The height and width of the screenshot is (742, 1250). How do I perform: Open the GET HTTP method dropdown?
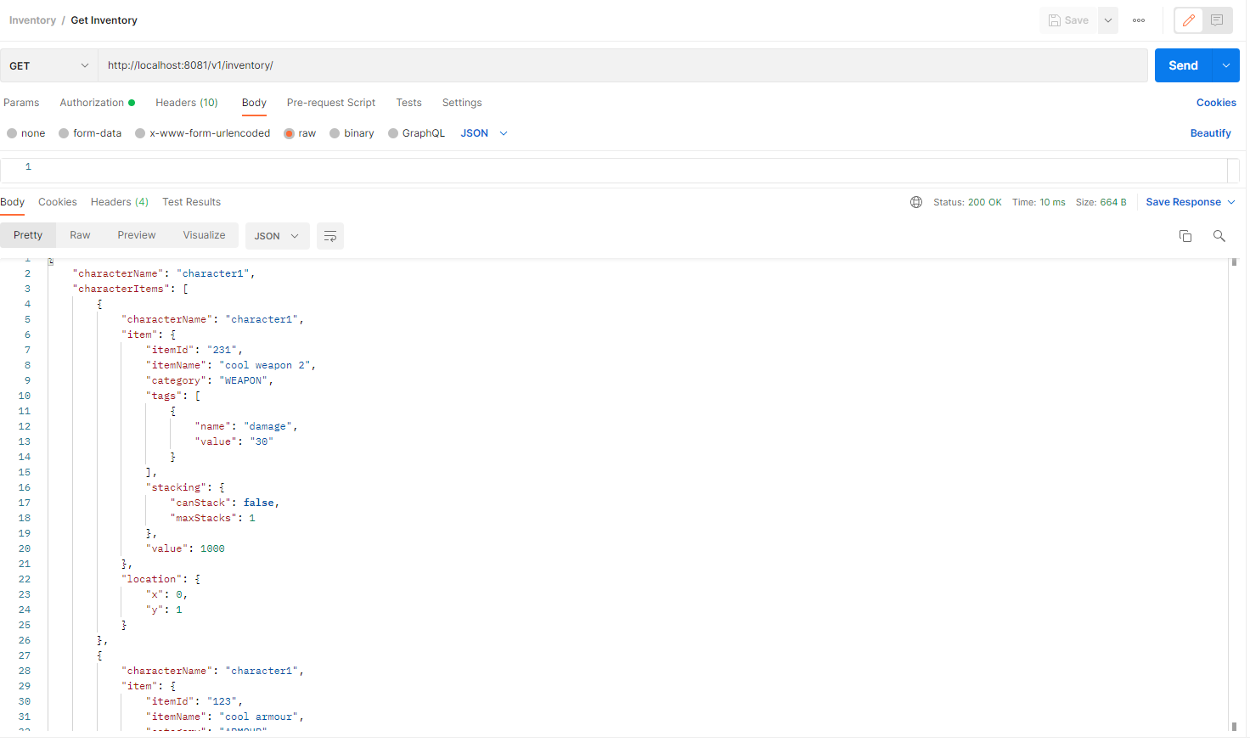(48, 65)
